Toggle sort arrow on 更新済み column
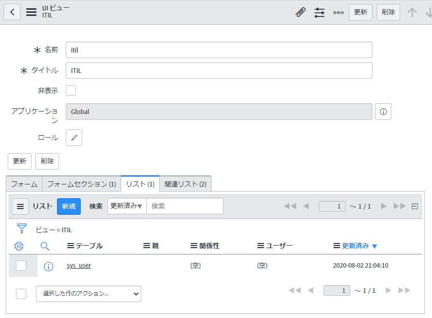 tap(374, 247)
